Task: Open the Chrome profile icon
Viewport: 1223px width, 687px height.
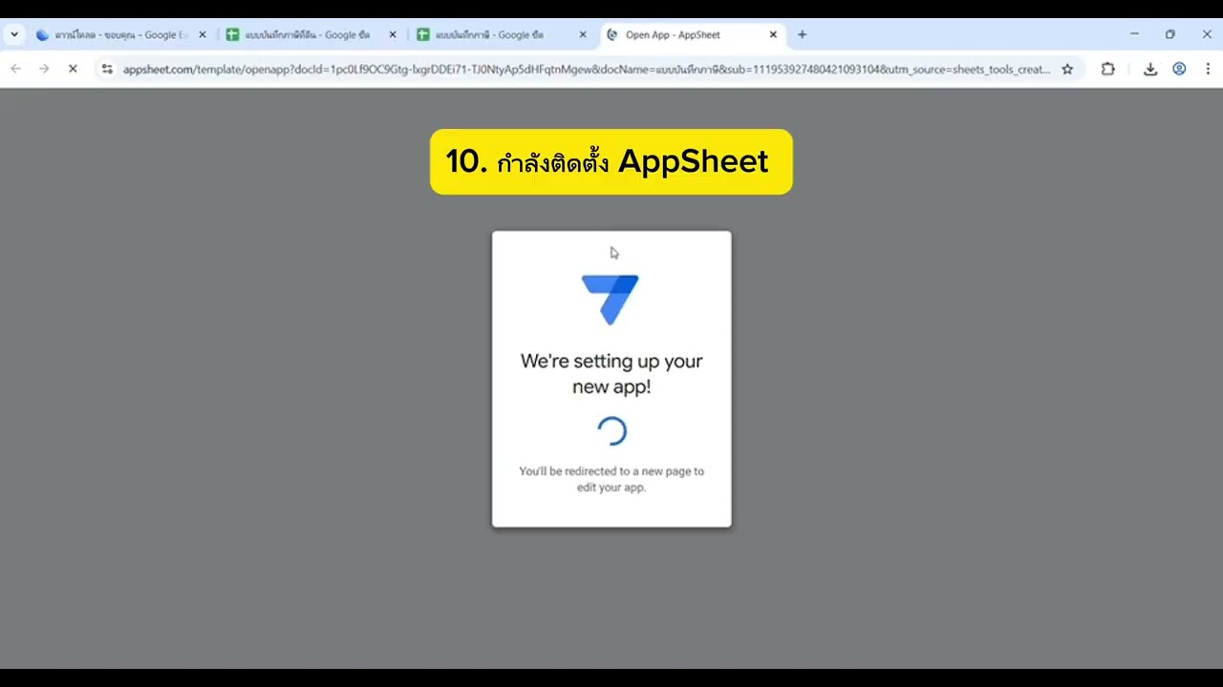Action: [1179, 69]
